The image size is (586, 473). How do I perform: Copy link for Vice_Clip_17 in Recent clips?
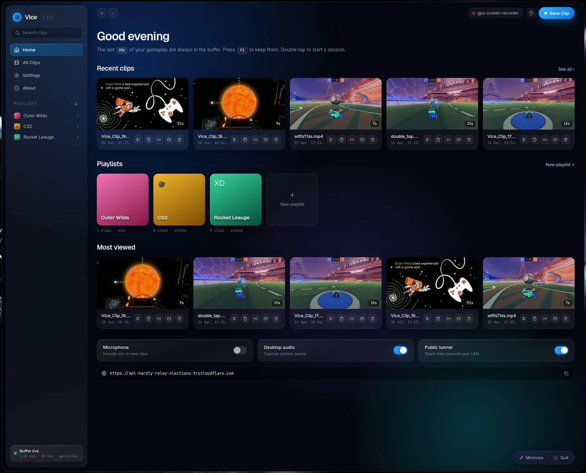(x=545, y=140)
